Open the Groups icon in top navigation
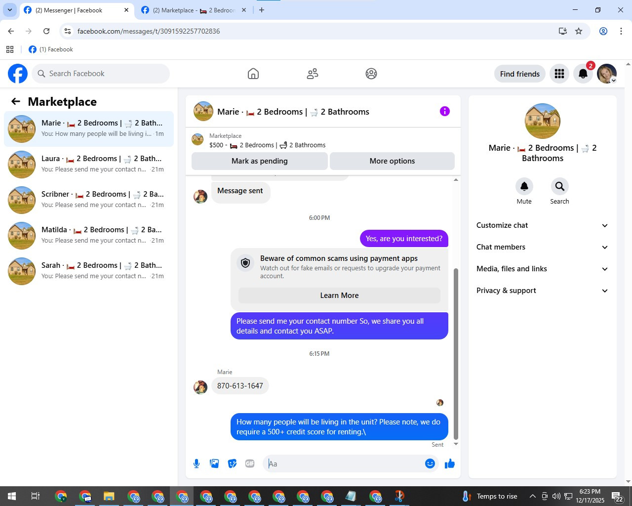This screenshot has height=506, width=632. 371,74
